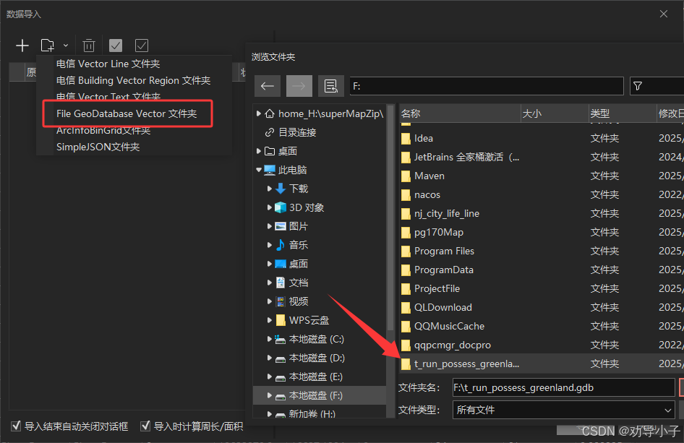The width and height of the screenshot is (684, 443).
Task: Click the view list icon beside path
Action: click(x=331, y=86)
